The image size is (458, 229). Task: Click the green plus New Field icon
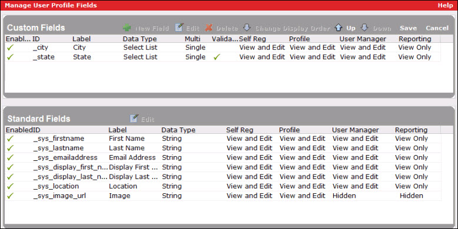pos(127,28)
